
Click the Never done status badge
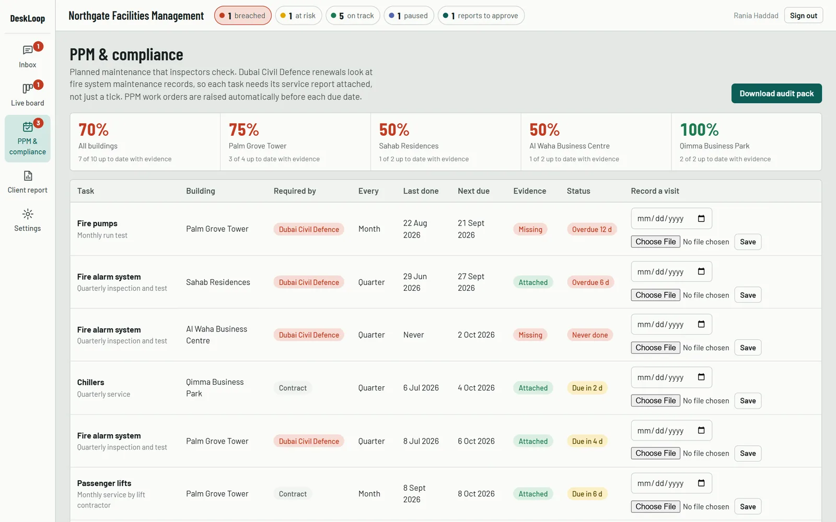[590, 335]
